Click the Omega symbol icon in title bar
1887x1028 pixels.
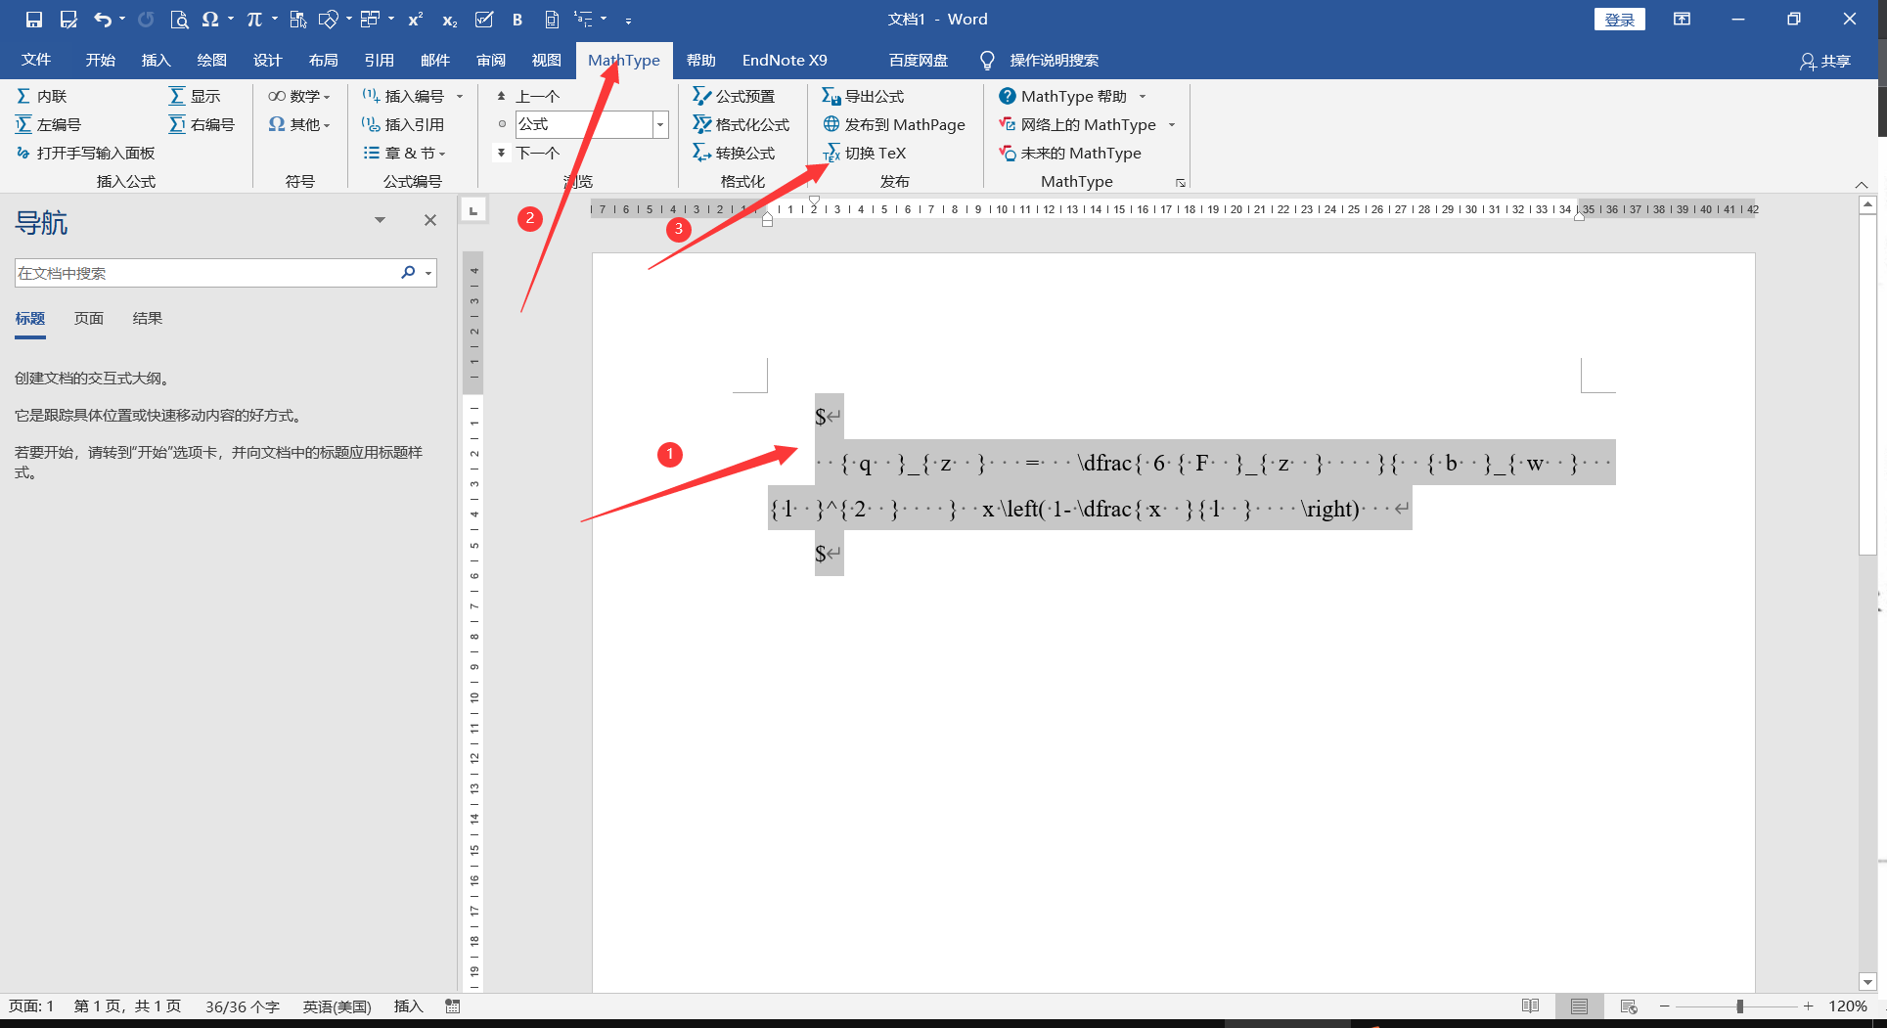coord(209,20)
